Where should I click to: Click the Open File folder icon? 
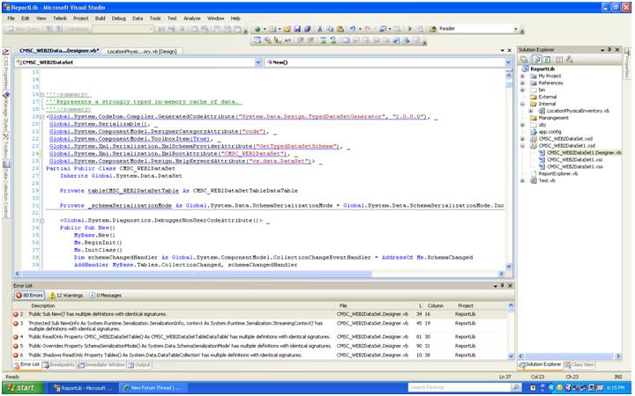click(x=287, y=29)
